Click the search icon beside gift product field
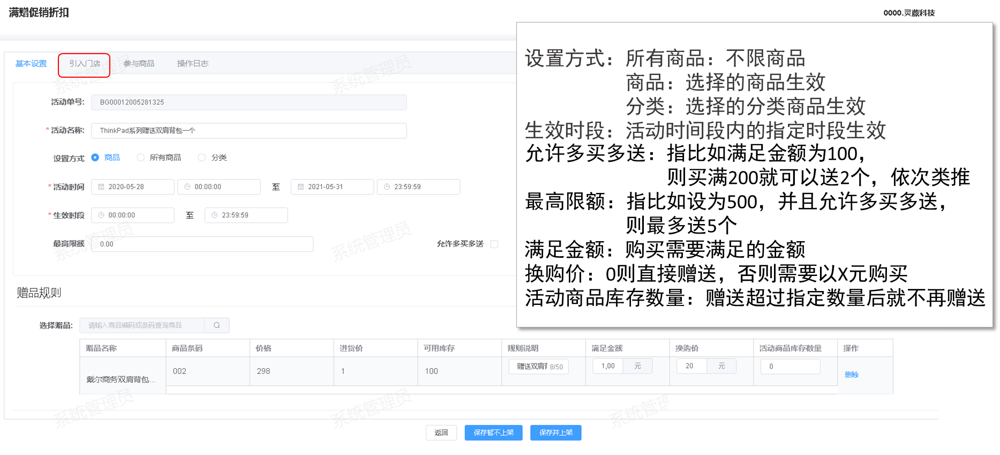1000x455 pixels. [216, 325]
